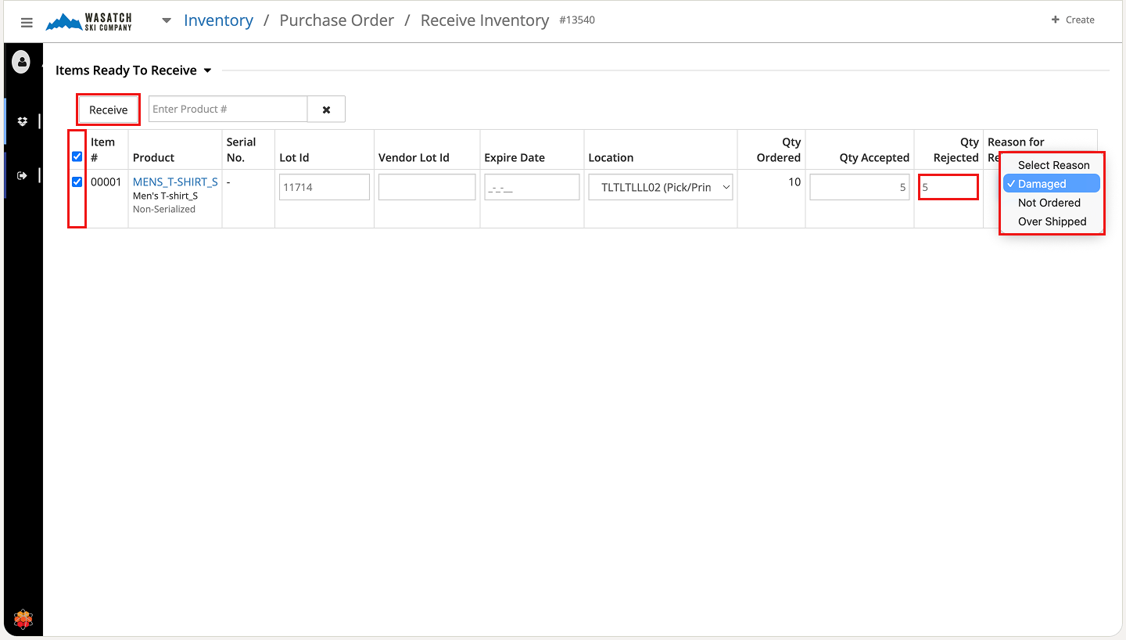The image size is (1126, 640).
Task: Expand the dropdown arrow before Inventory
Action: (166, 21)
